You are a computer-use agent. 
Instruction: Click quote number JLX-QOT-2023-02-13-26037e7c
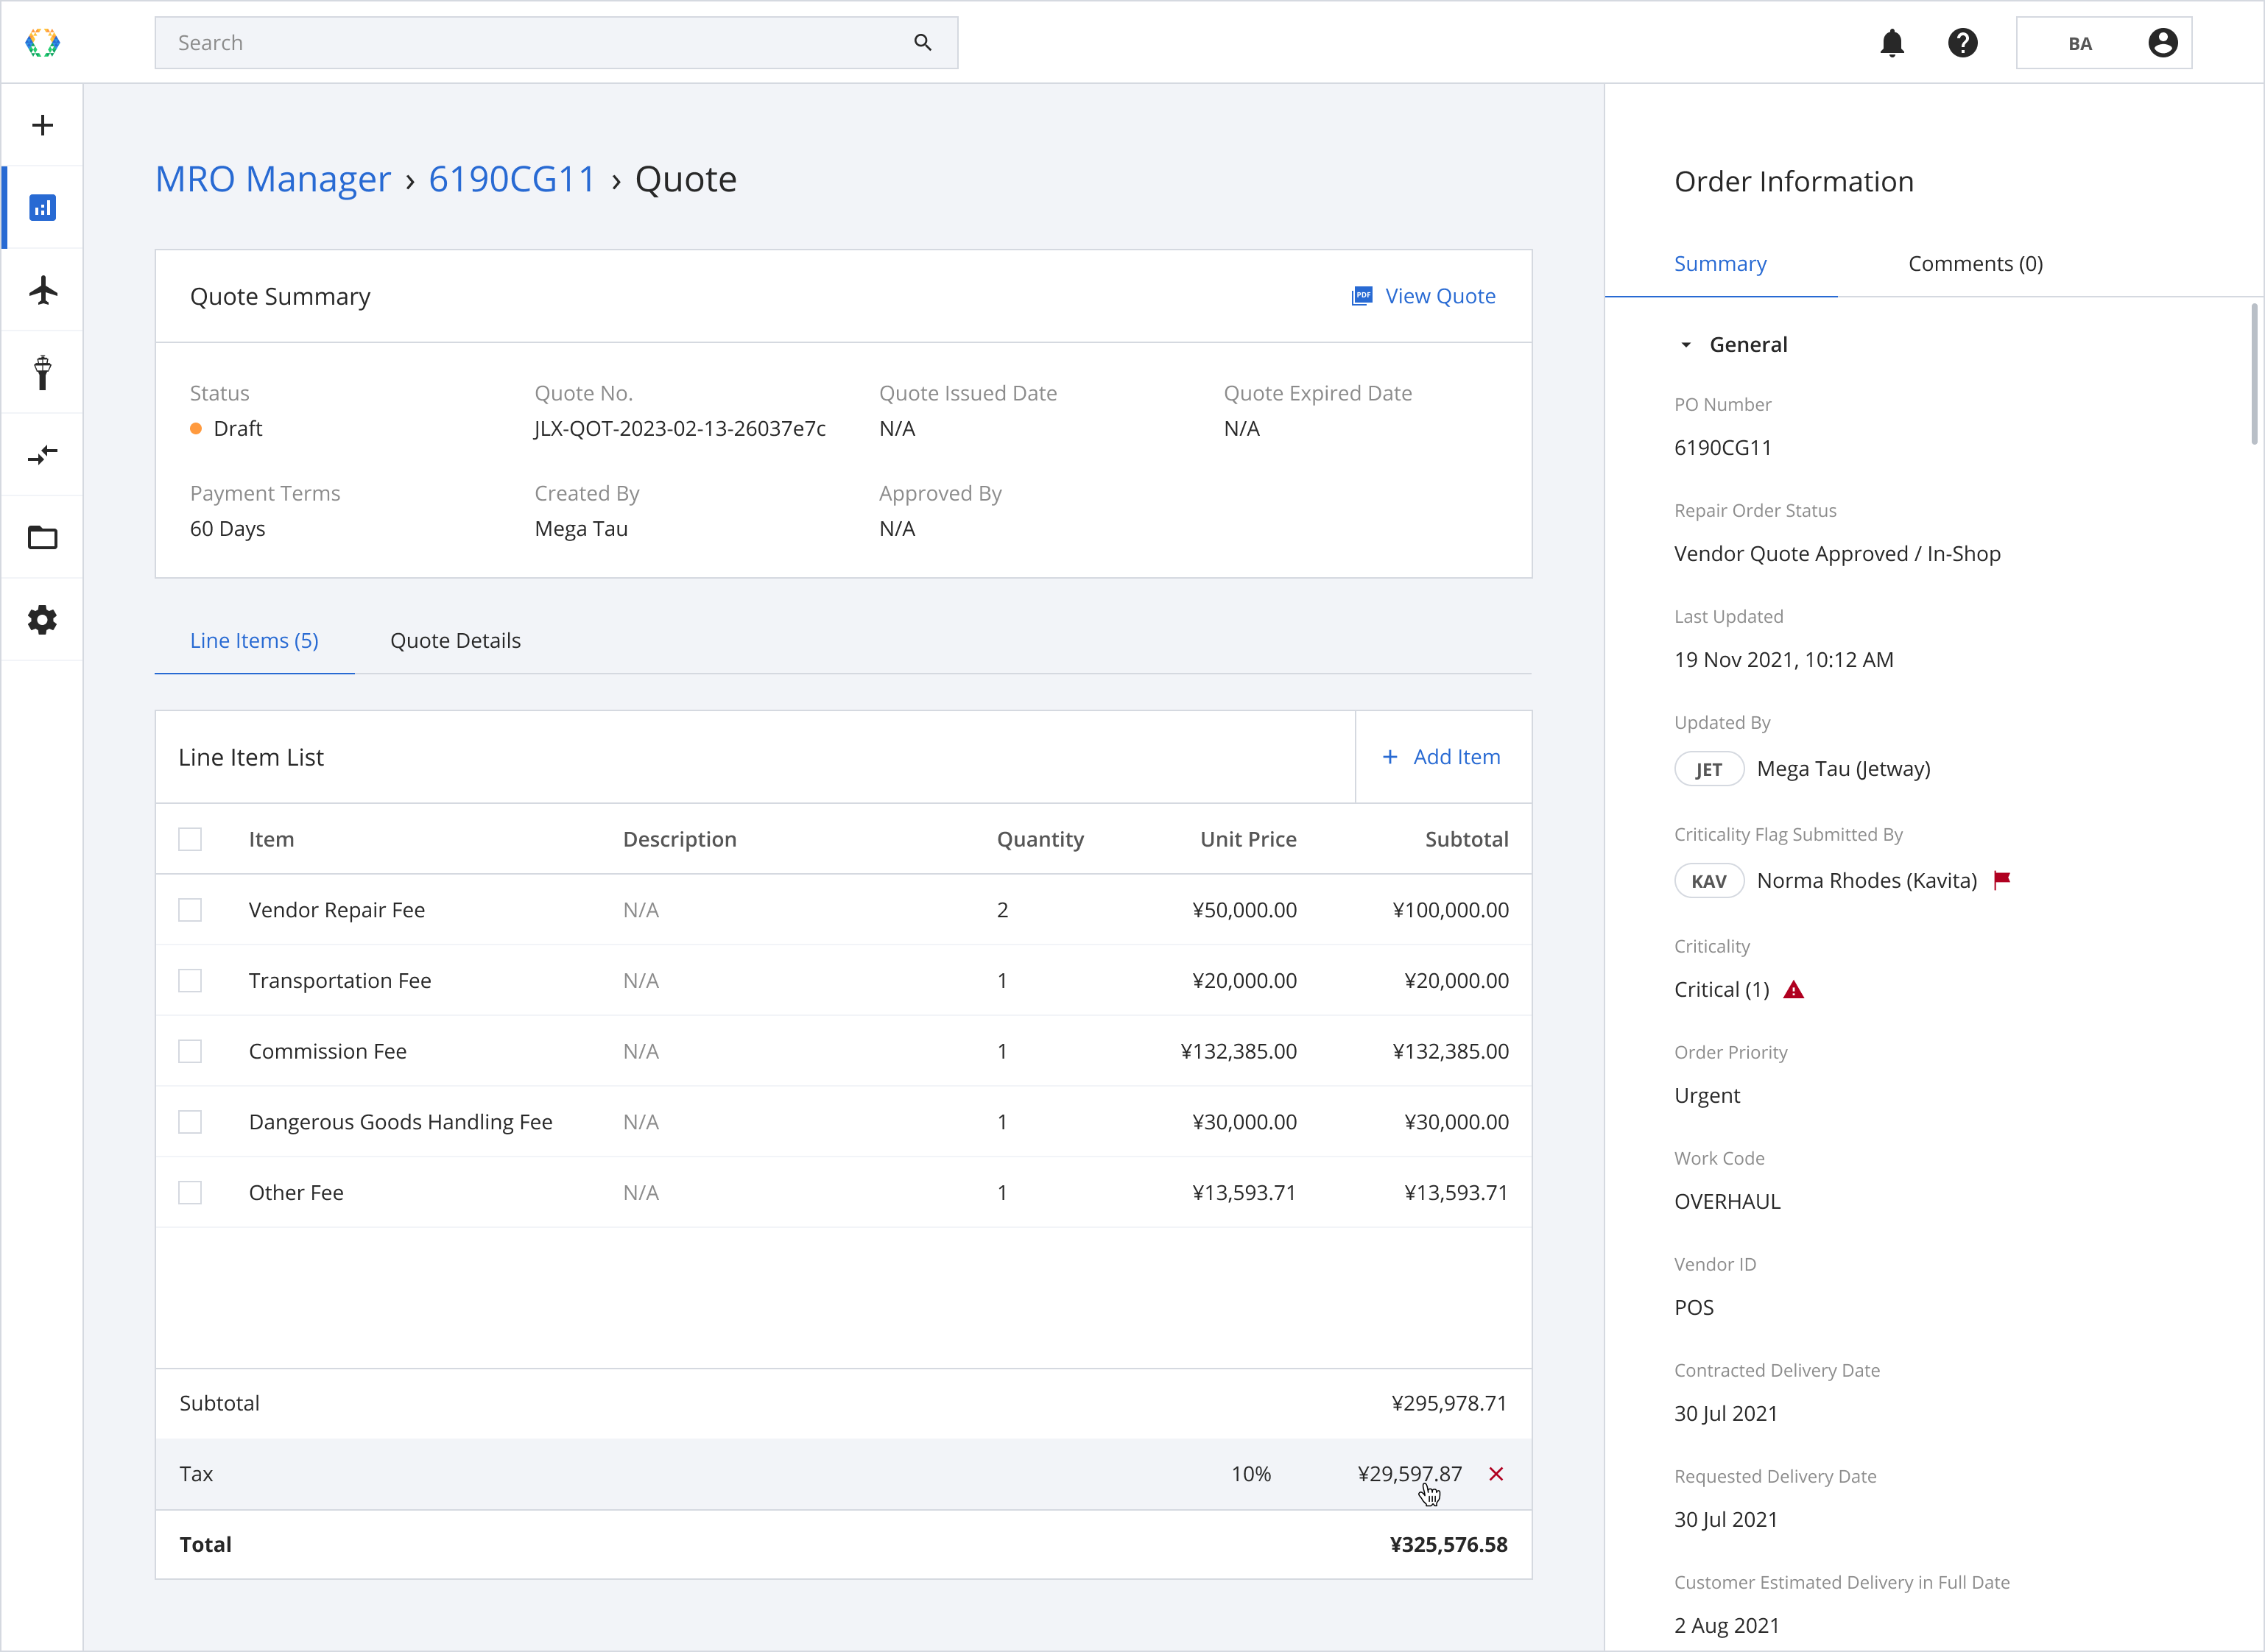pos(680,429)
